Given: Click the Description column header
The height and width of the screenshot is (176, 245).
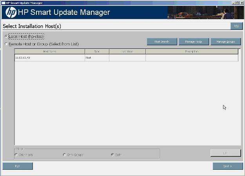Looking at the screenshot, I should click(192, 52).
